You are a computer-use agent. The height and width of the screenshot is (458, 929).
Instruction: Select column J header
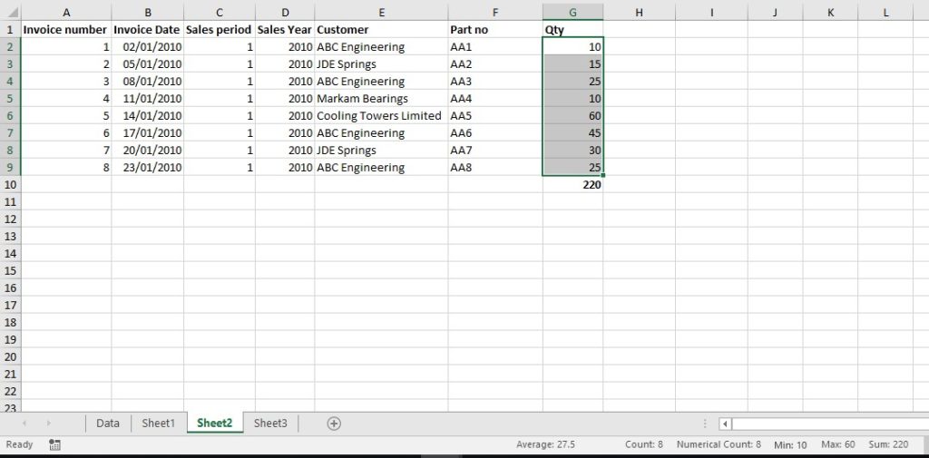(x=775, y=12)
